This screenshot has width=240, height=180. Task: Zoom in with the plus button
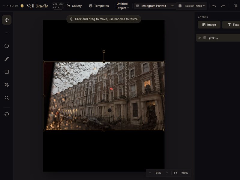(x=167, y=173)
